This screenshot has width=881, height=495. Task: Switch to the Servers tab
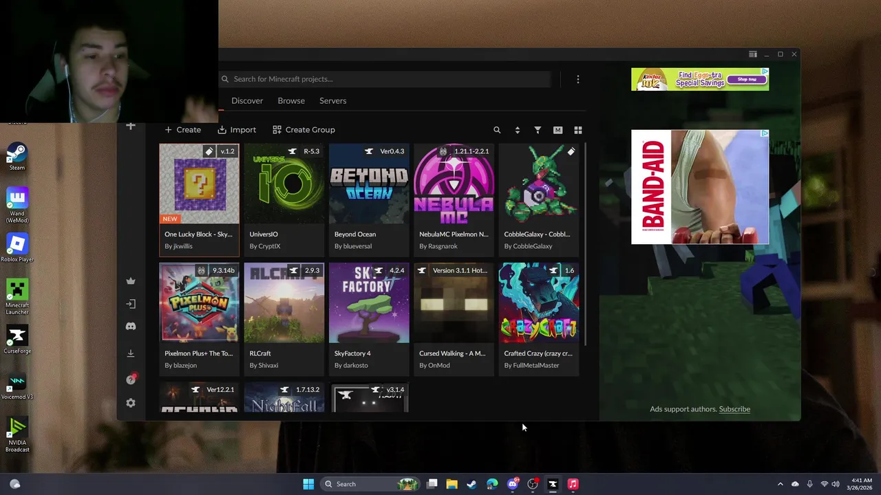pos(332,100)
